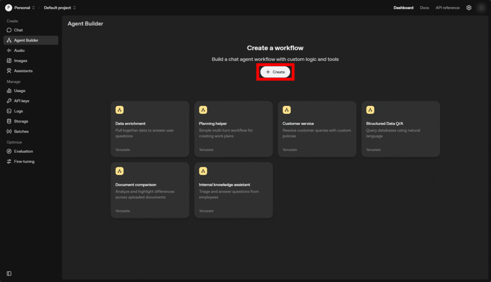Select the Data enrichment template card
The image size is (491, 282).
150,129
